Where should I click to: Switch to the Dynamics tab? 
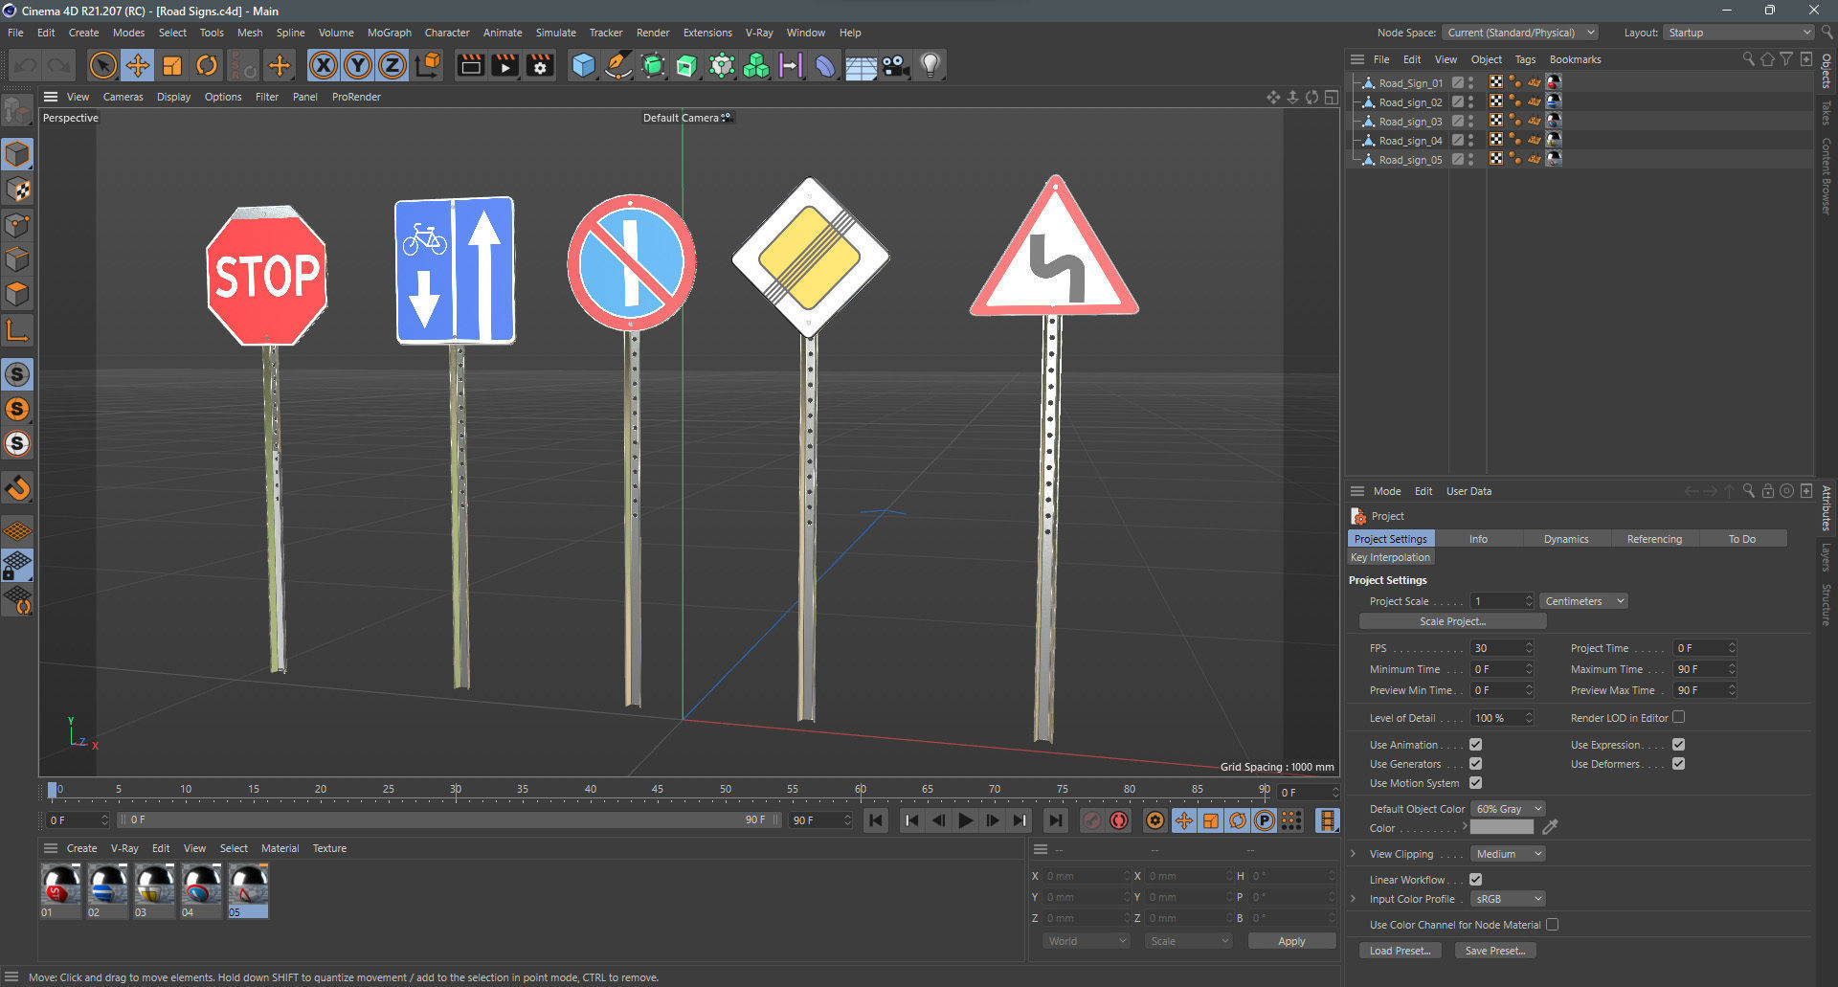[x=1566, y=538]
